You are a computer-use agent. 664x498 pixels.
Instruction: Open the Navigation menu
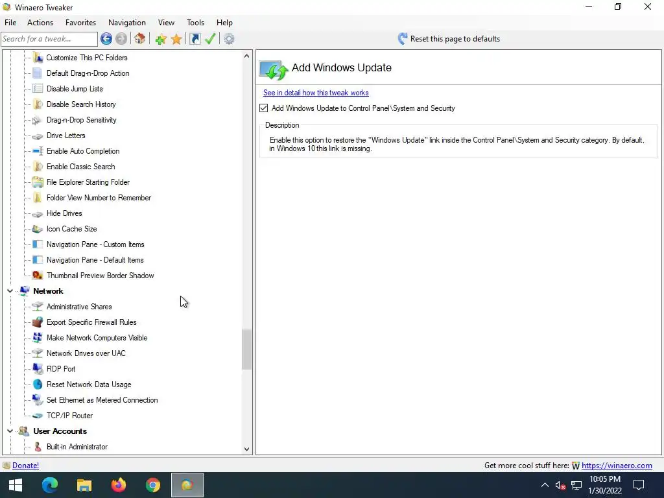(127, 23)
